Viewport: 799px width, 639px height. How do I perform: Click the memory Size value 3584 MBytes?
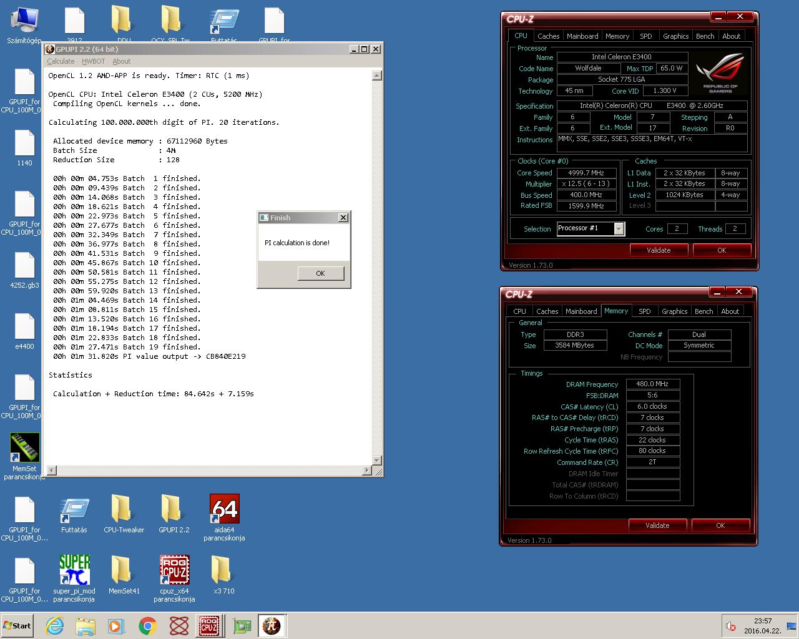[x=575, y=345]
